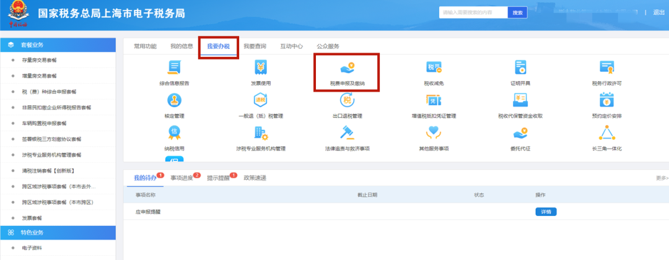The height and width of the screenshot is (260, 669).
Task: Switch to the 我要查询 tab
Action: click(x=255, y=46)
